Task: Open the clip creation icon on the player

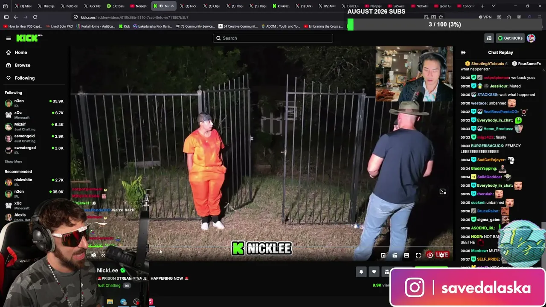Action: click(395, 255)
